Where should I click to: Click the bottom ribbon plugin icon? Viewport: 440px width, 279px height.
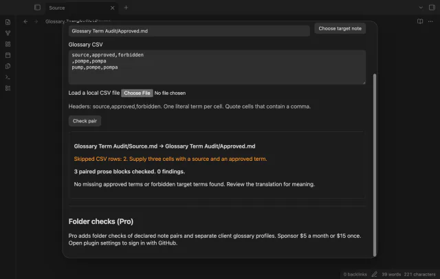point(8,88)
